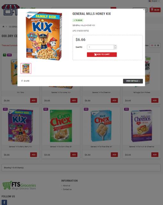Open View Details for this product

pyautogui.click(x=133, y=81)
